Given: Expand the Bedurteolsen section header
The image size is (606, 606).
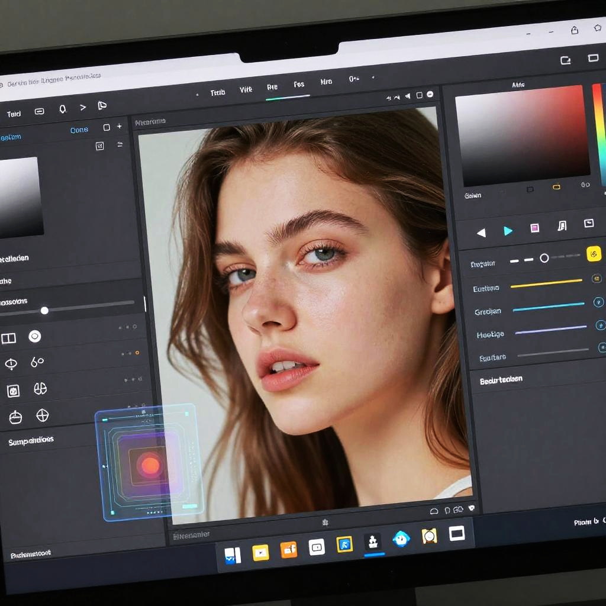Looking at the screenshot, I should [501, 380].
